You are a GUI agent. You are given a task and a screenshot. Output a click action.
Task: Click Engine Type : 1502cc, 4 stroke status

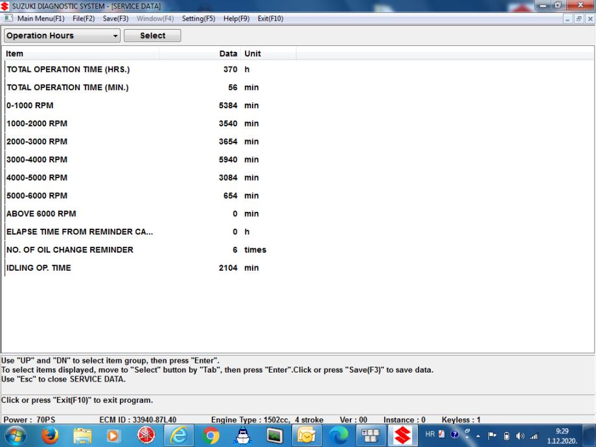[267, 420]
